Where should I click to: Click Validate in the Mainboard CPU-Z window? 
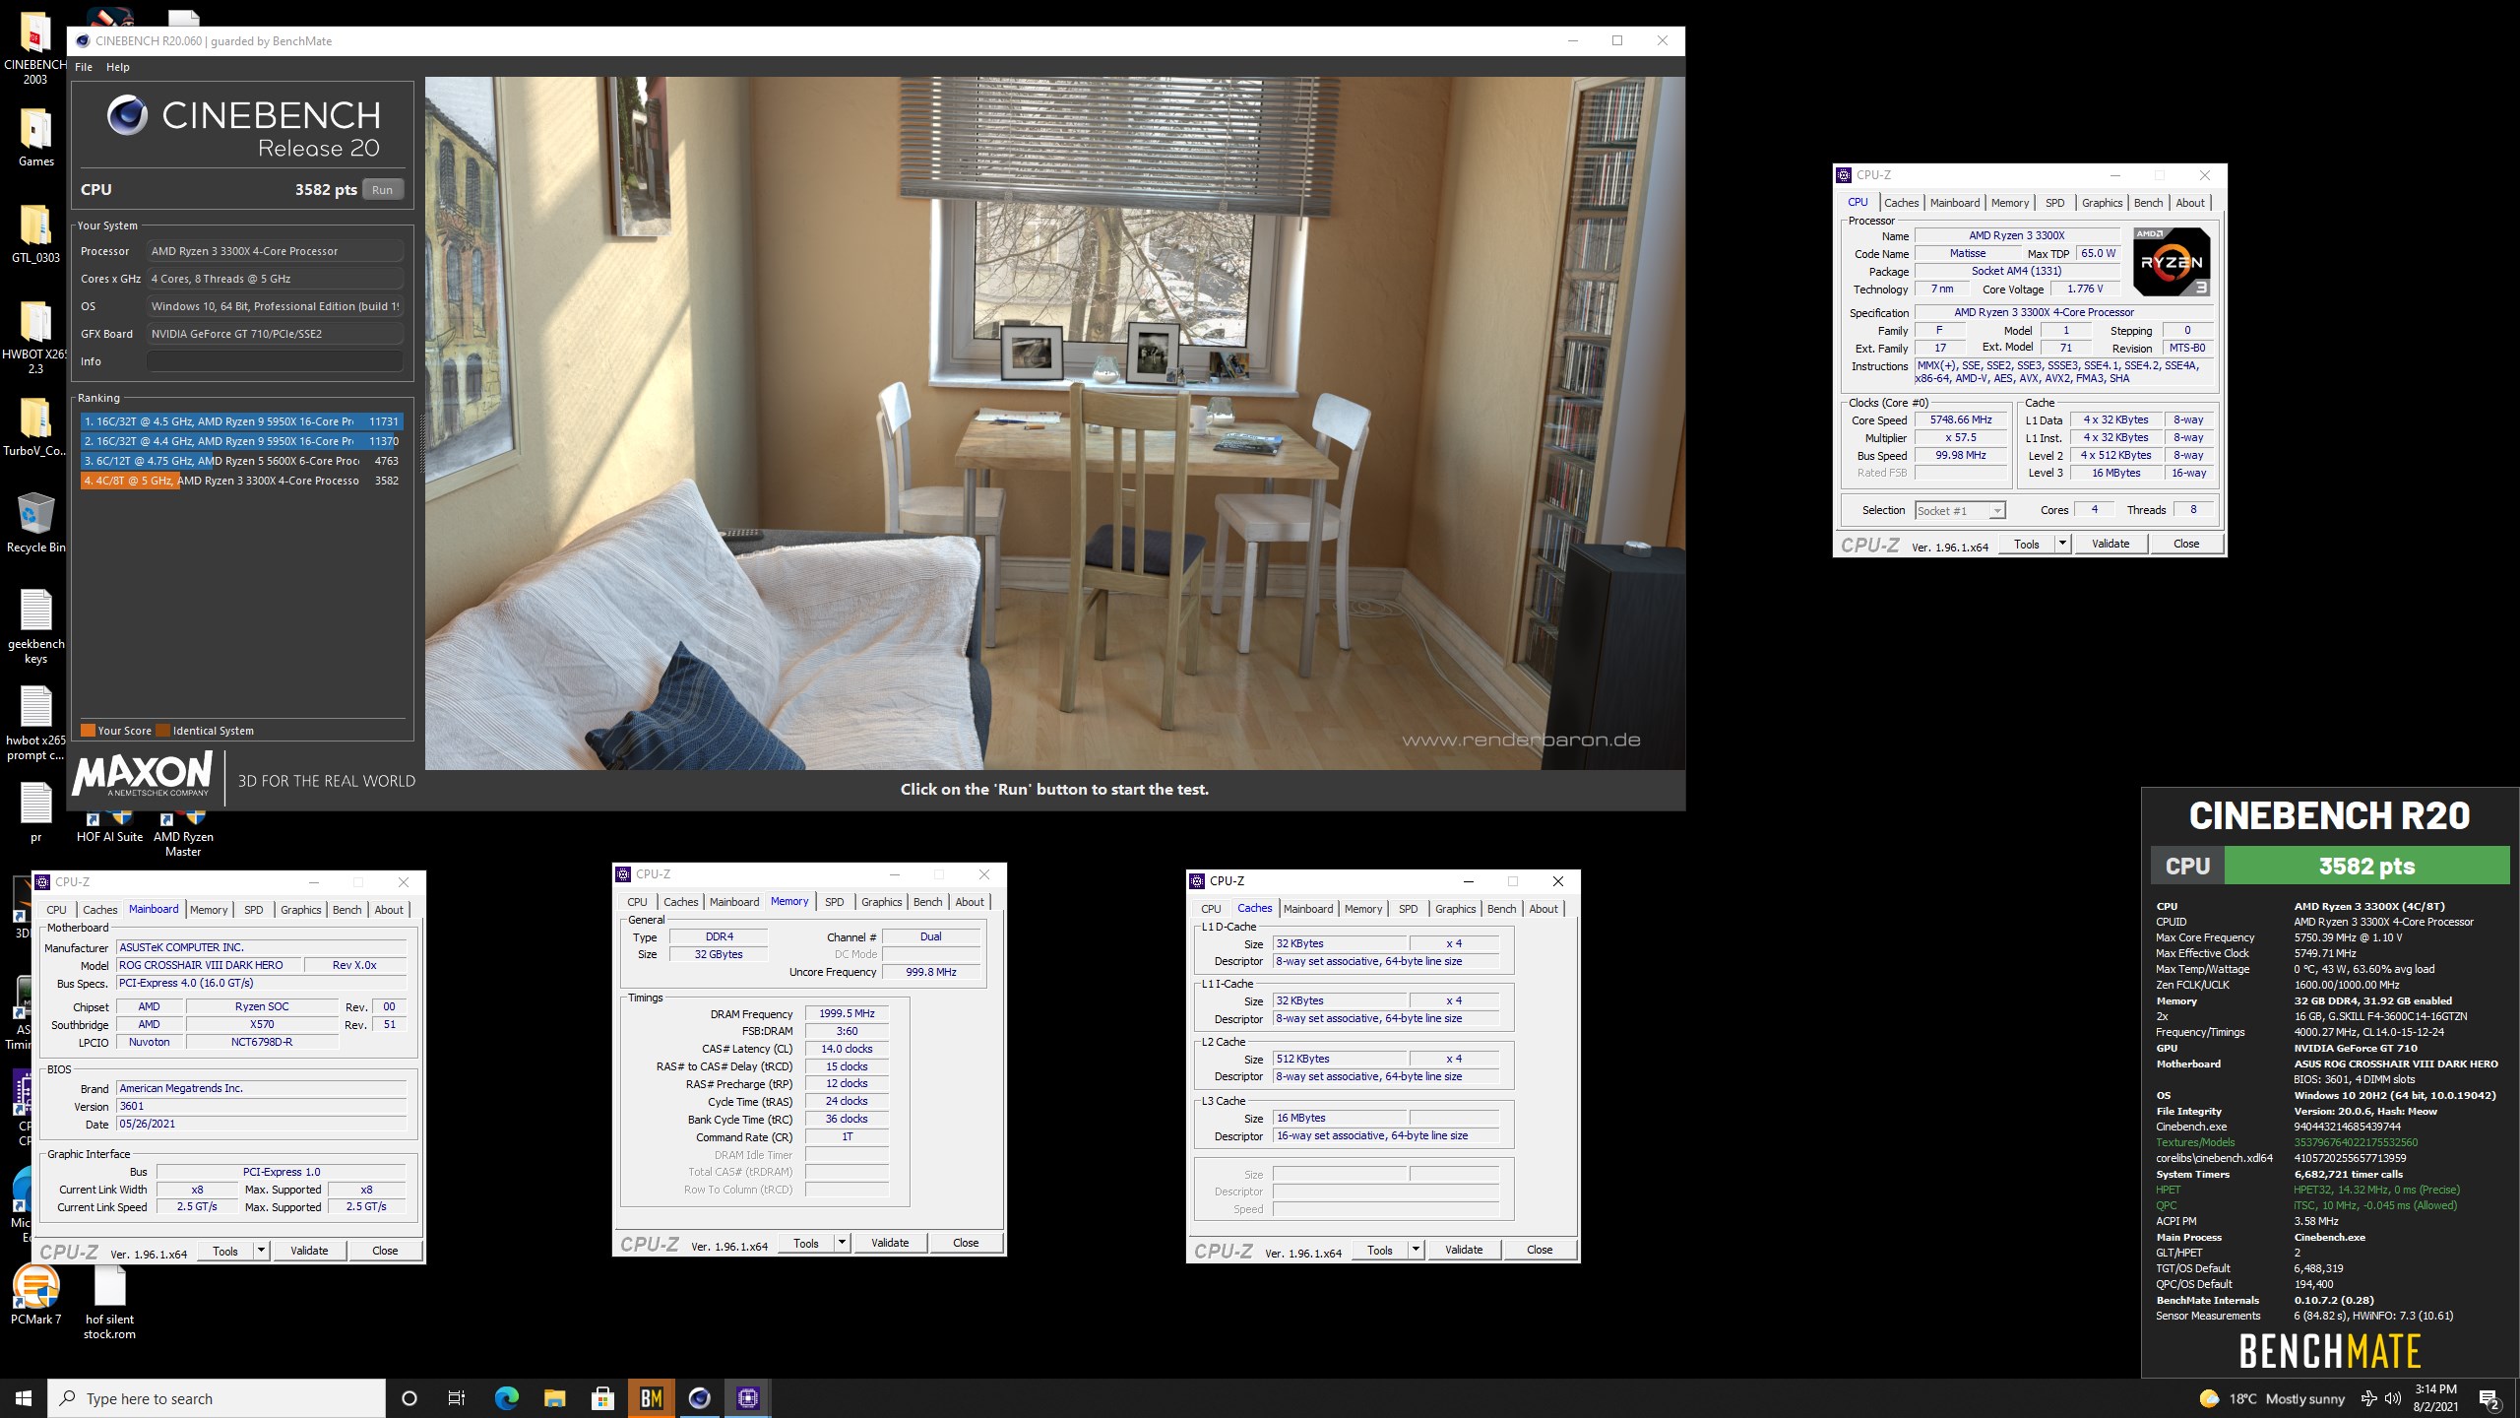coord(309,1251)
